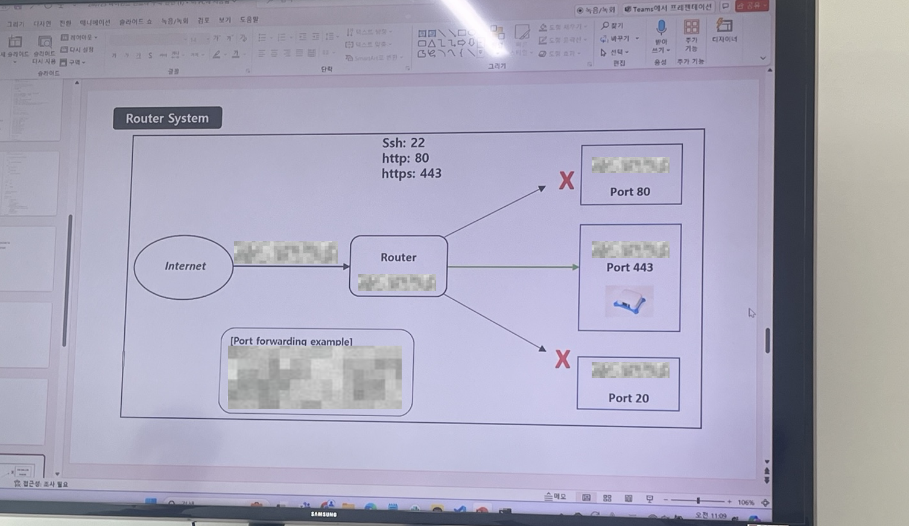
Task: Open the 선택 (Select) dropdown
Action: tap(615, 52)
